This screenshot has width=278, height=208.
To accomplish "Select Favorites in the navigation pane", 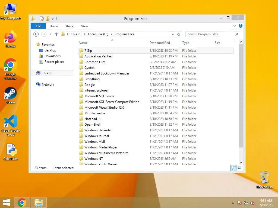I will coord(48,45).
